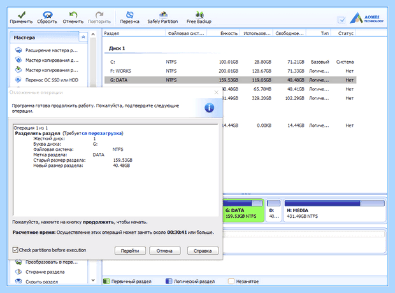Select Стирание раздела operation
Screen dimensions: 395x293
[x=39, y=272]
